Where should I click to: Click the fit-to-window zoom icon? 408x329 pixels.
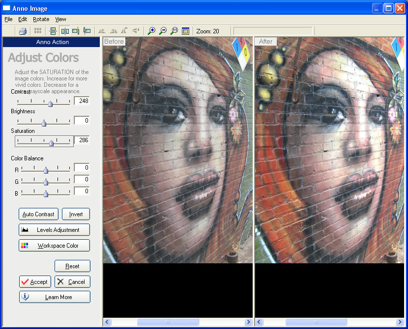pyautogui.click(x=185, y=31)
